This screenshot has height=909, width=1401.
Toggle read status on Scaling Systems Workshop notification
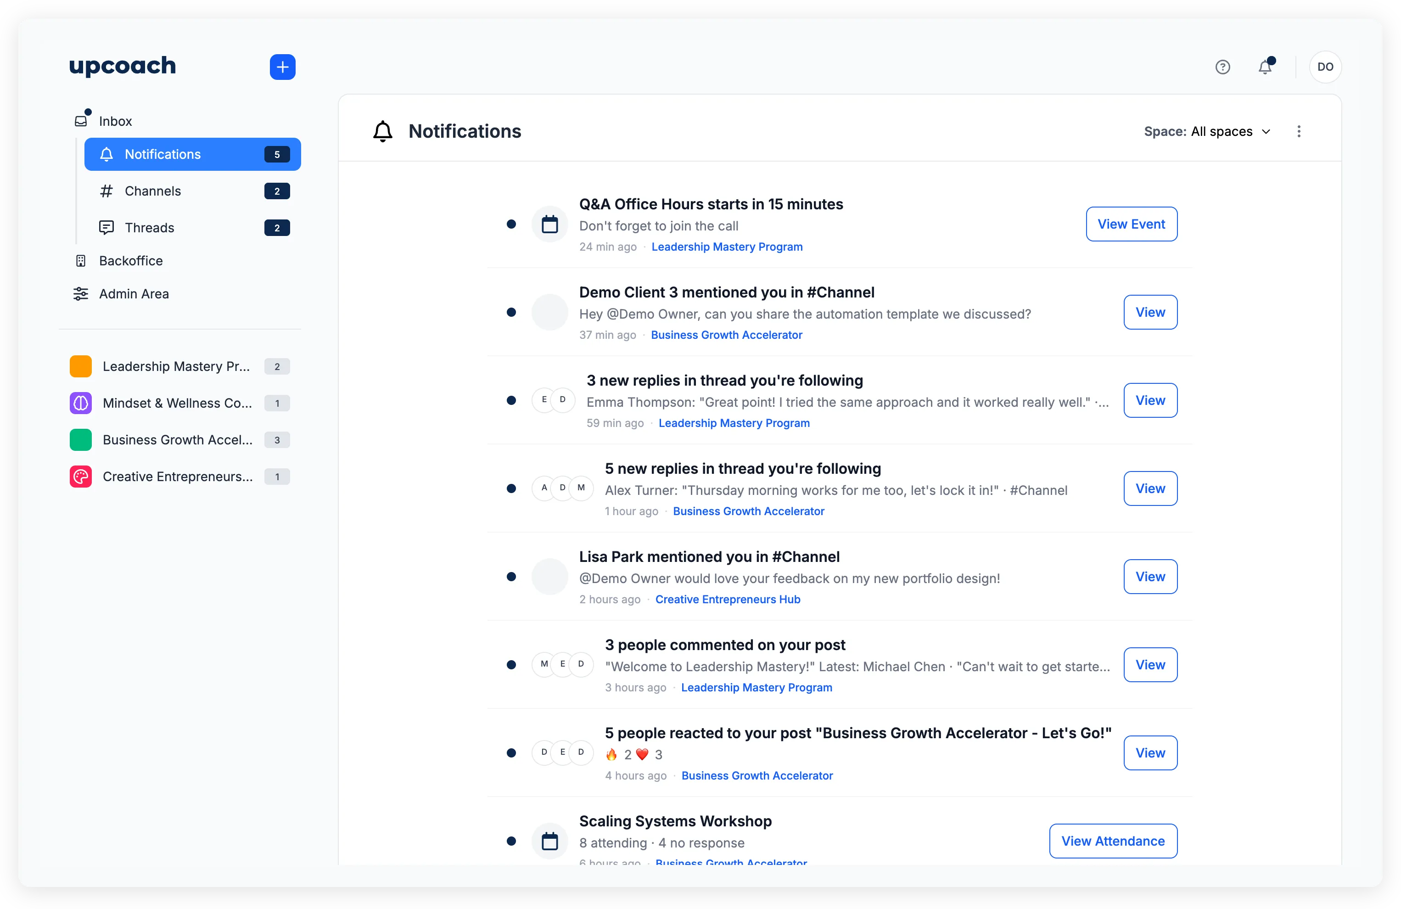click(x=511, y=842)
